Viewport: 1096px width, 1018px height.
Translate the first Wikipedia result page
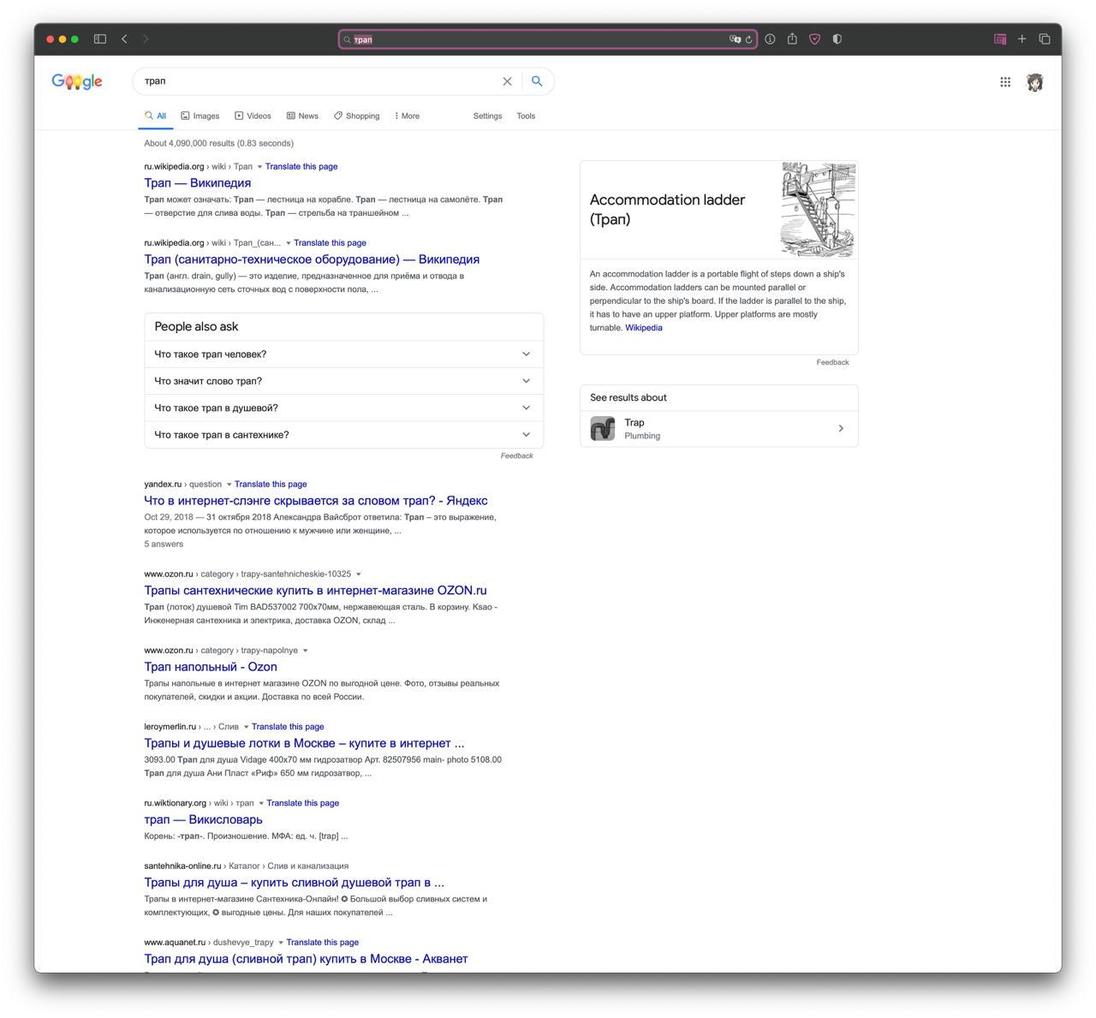coord(301,167)
